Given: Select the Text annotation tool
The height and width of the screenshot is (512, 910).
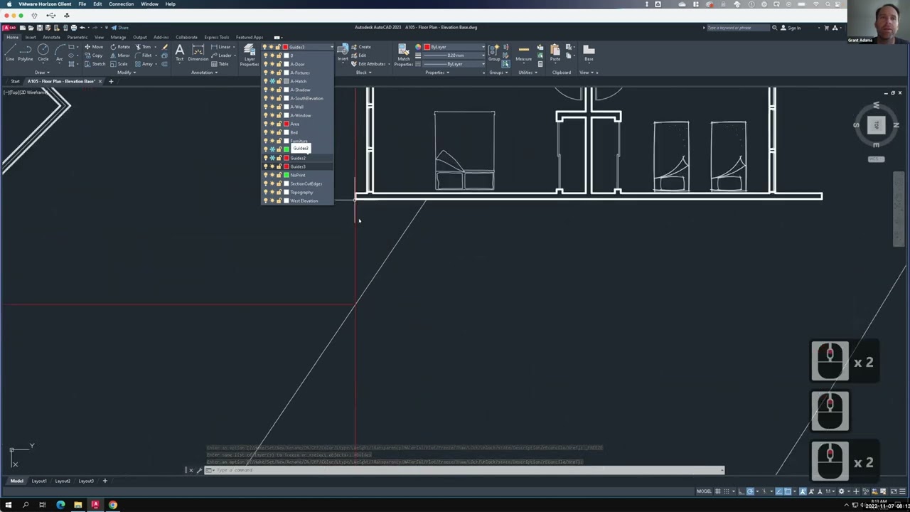Looking at the screenshot, I should 179,52.
